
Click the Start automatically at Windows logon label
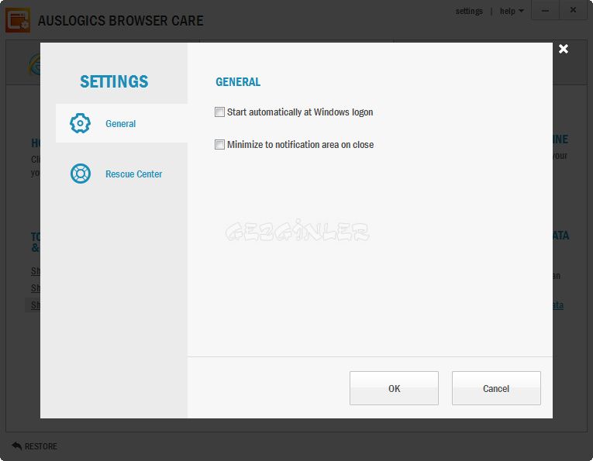(300, 112)
